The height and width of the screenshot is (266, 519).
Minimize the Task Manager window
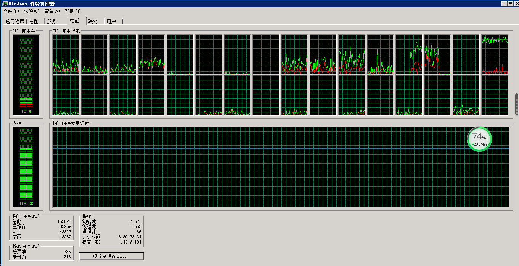click(x=503, y=3)
